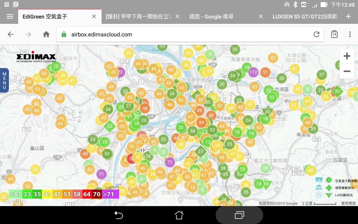Click the >71 purple legend swatch
The image size is (358, 224).
(x=110, y=194)
